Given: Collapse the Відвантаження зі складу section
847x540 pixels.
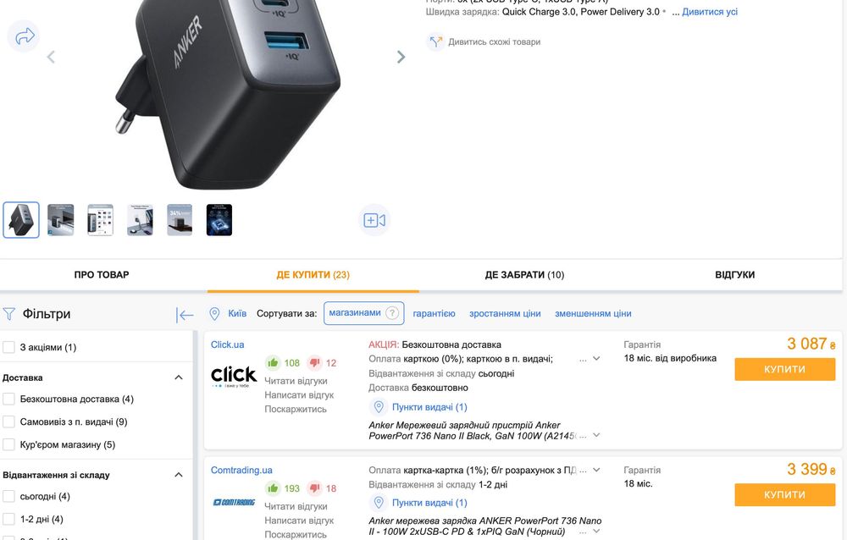Looking at the screenshot, I should coord(179,475).
